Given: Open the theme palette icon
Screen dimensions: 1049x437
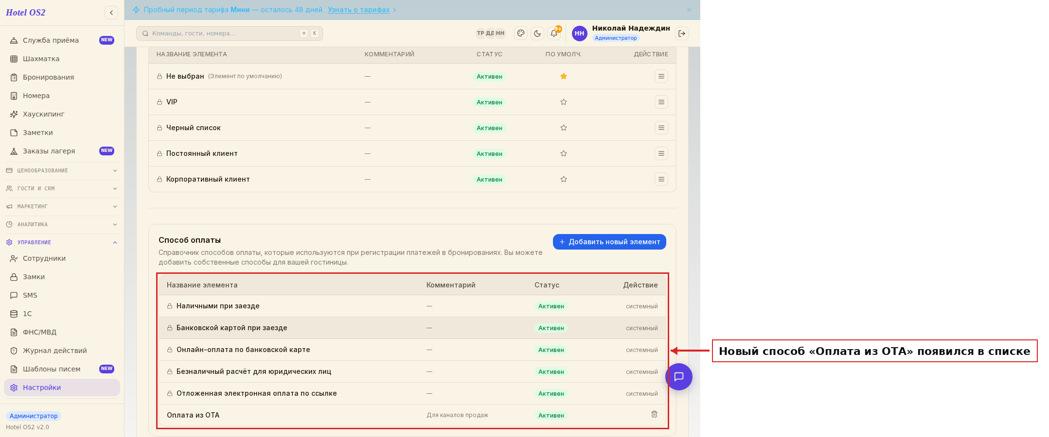Looking at the screenshot, I should click(521, 34).
